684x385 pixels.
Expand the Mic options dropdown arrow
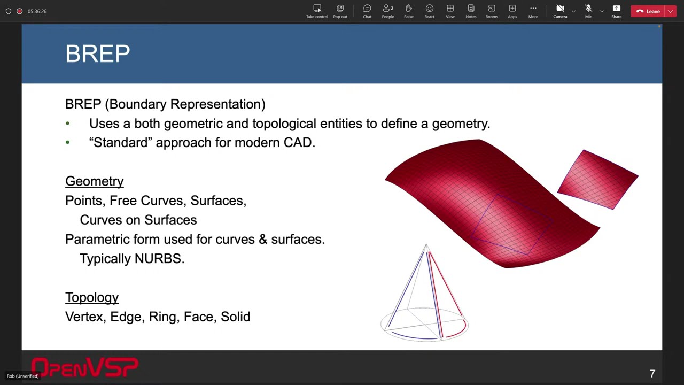(x=602, y=11)
